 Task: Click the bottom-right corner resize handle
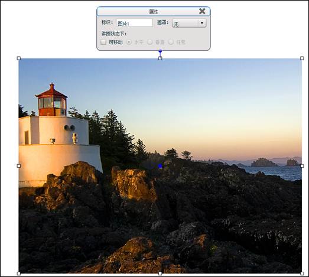pos(302,273)
